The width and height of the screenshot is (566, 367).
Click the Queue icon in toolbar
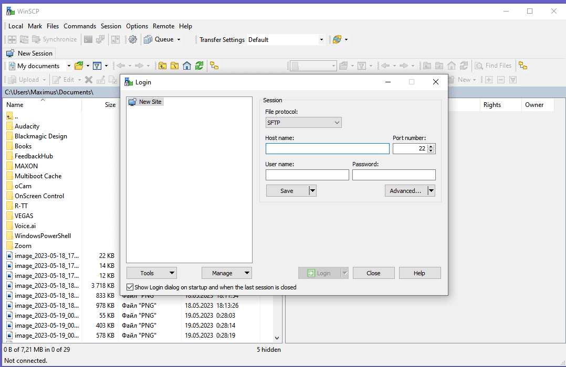[148, 39]
